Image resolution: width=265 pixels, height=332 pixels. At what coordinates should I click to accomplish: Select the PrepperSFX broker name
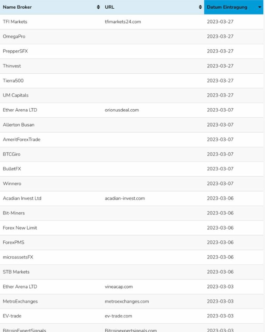tap(16, 51)
